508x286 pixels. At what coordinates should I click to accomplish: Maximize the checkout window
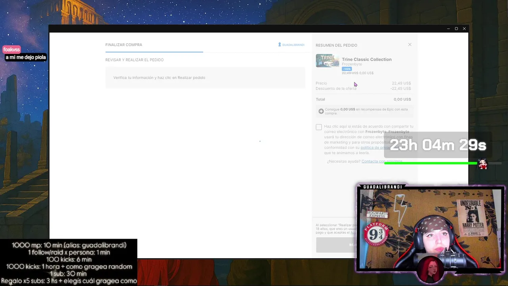tap(456, 29)
